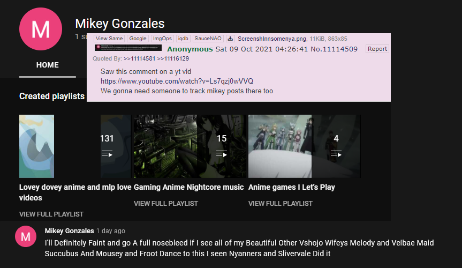Image resolution: width=462 pixels, height=268 pixels.
Task: View full Gaming Anime Nightcore music playlist
Action: tap(166, 203)
